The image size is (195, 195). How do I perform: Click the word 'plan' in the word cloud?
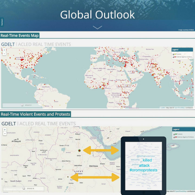click(x=145, y=174)
